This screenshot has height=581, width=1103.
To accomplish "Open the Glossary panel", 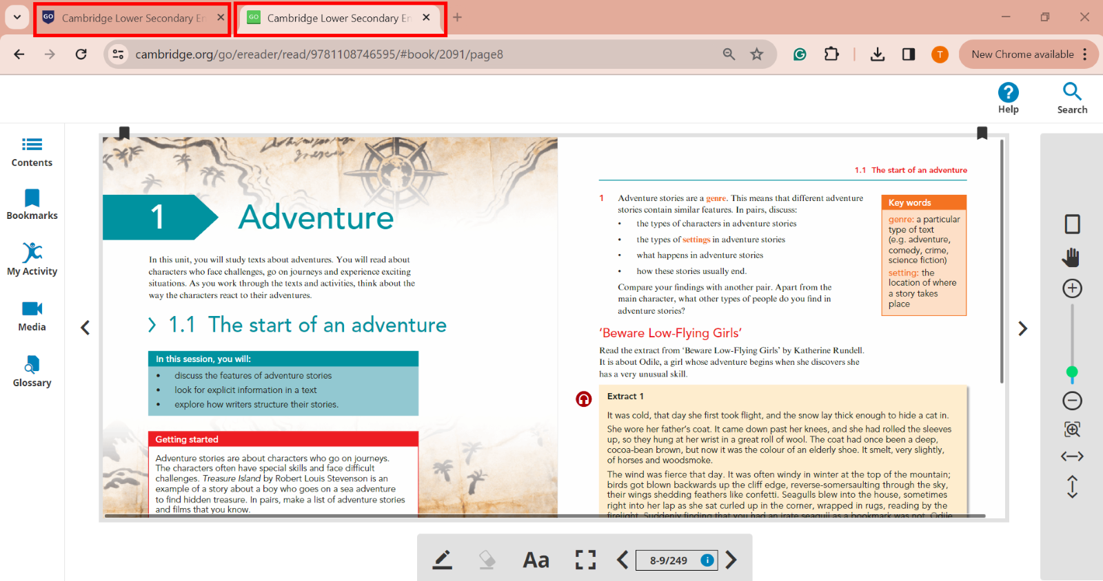I will tap(32, 372).
